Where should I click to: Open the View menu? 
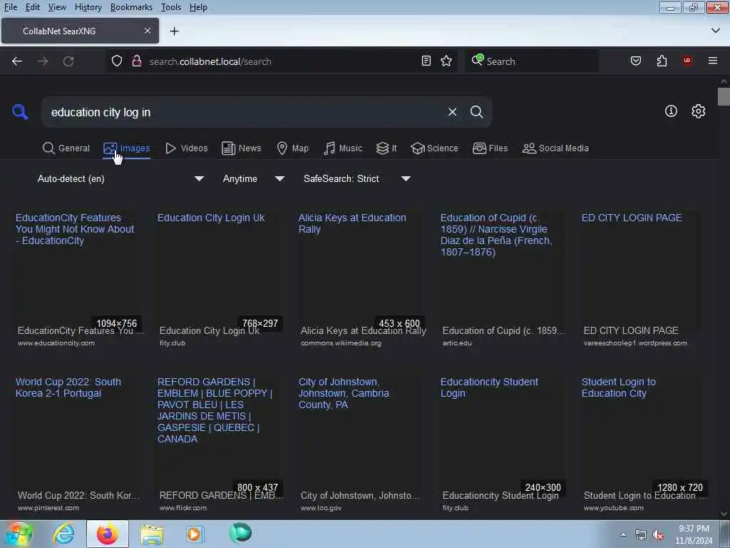[x=57, y=7]
